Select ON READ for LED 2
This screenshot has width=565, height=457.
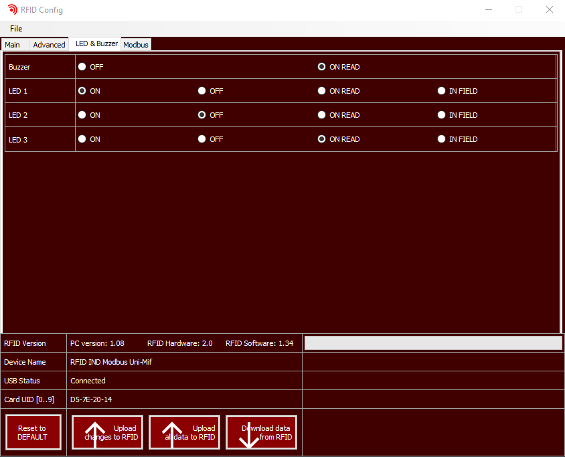[x=322, y=115]
